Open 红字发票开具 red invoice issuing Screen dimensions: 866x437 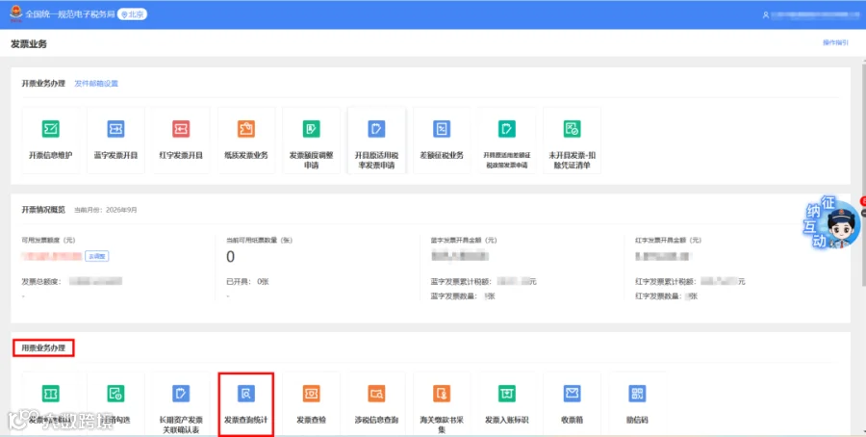tap(181, 141)
